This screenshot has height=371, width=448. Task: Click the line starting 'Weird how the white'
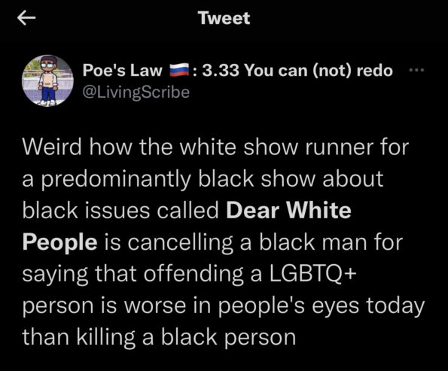pyautogui.click(x=215, y=147)
